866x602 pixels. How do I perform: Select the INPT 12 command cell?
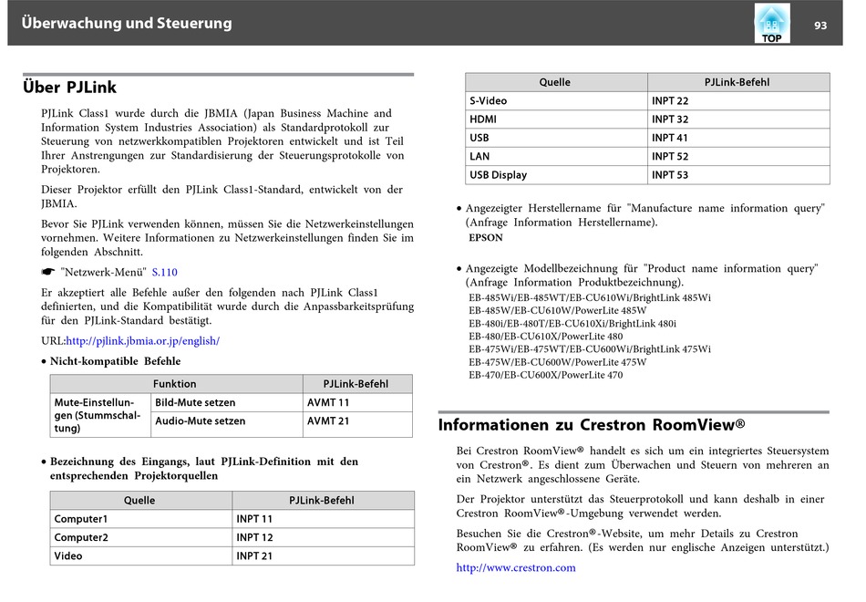[323, 537]
